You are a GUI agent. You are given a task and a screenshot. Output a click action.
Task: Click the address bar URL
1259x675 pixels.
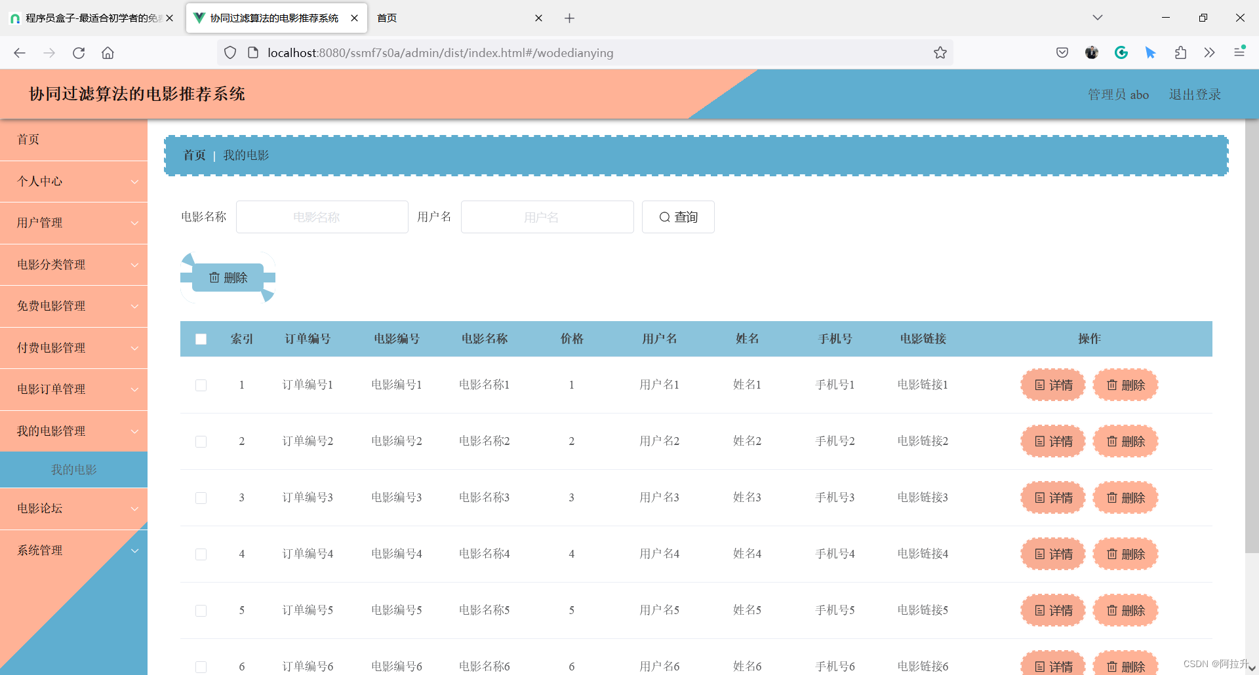pyautogui.click(x=441, y=53)
